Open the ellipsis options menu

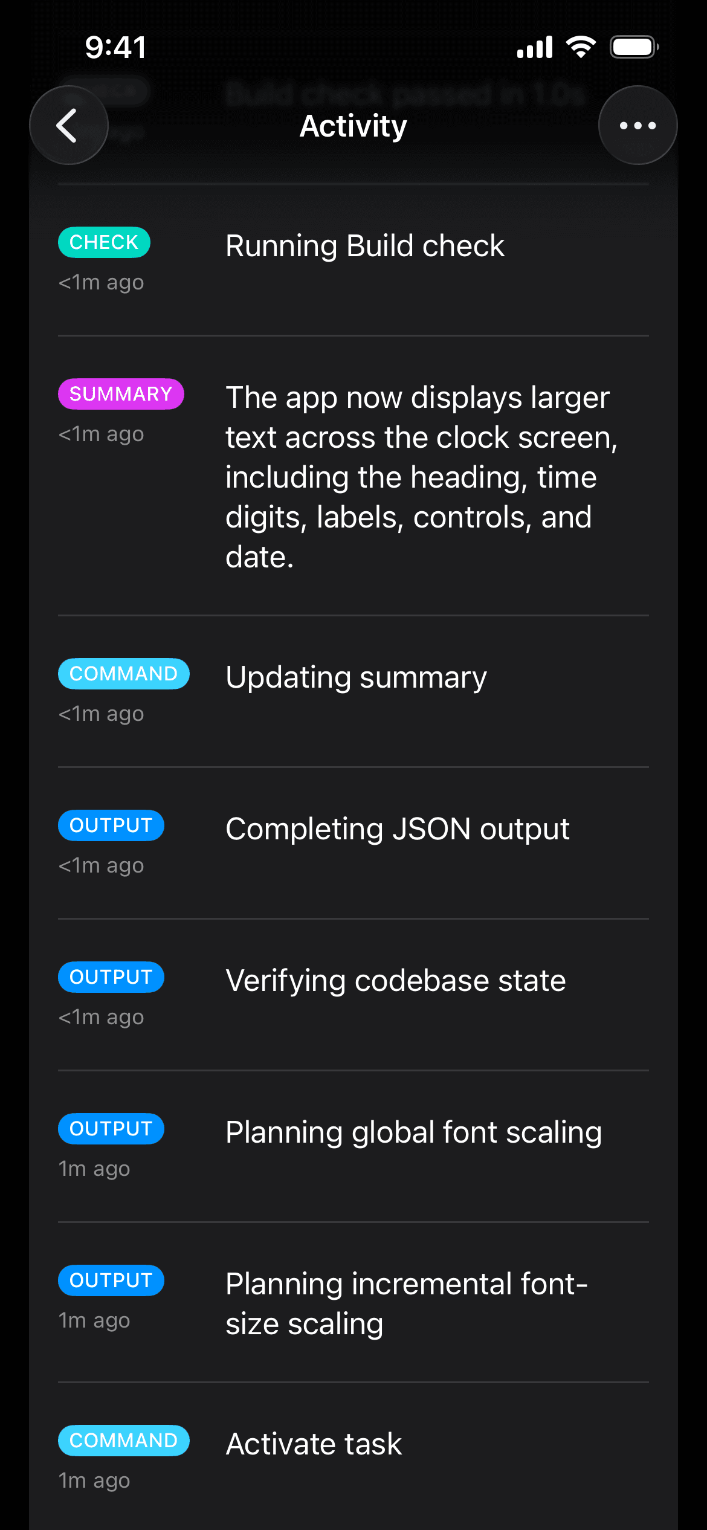[x=638, y=125]
